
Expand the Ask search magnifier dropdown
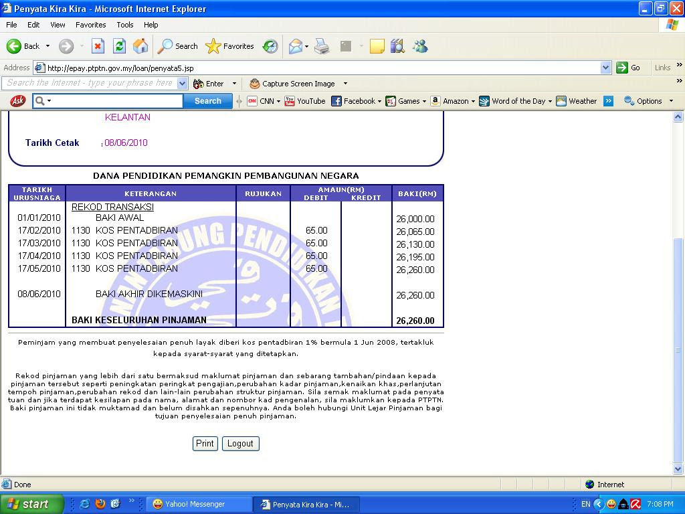click(49, 101)
